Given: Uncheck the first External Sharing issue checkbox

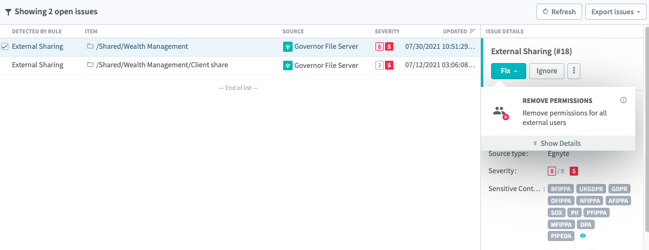Looking at the screenshot, I should 5,46.
